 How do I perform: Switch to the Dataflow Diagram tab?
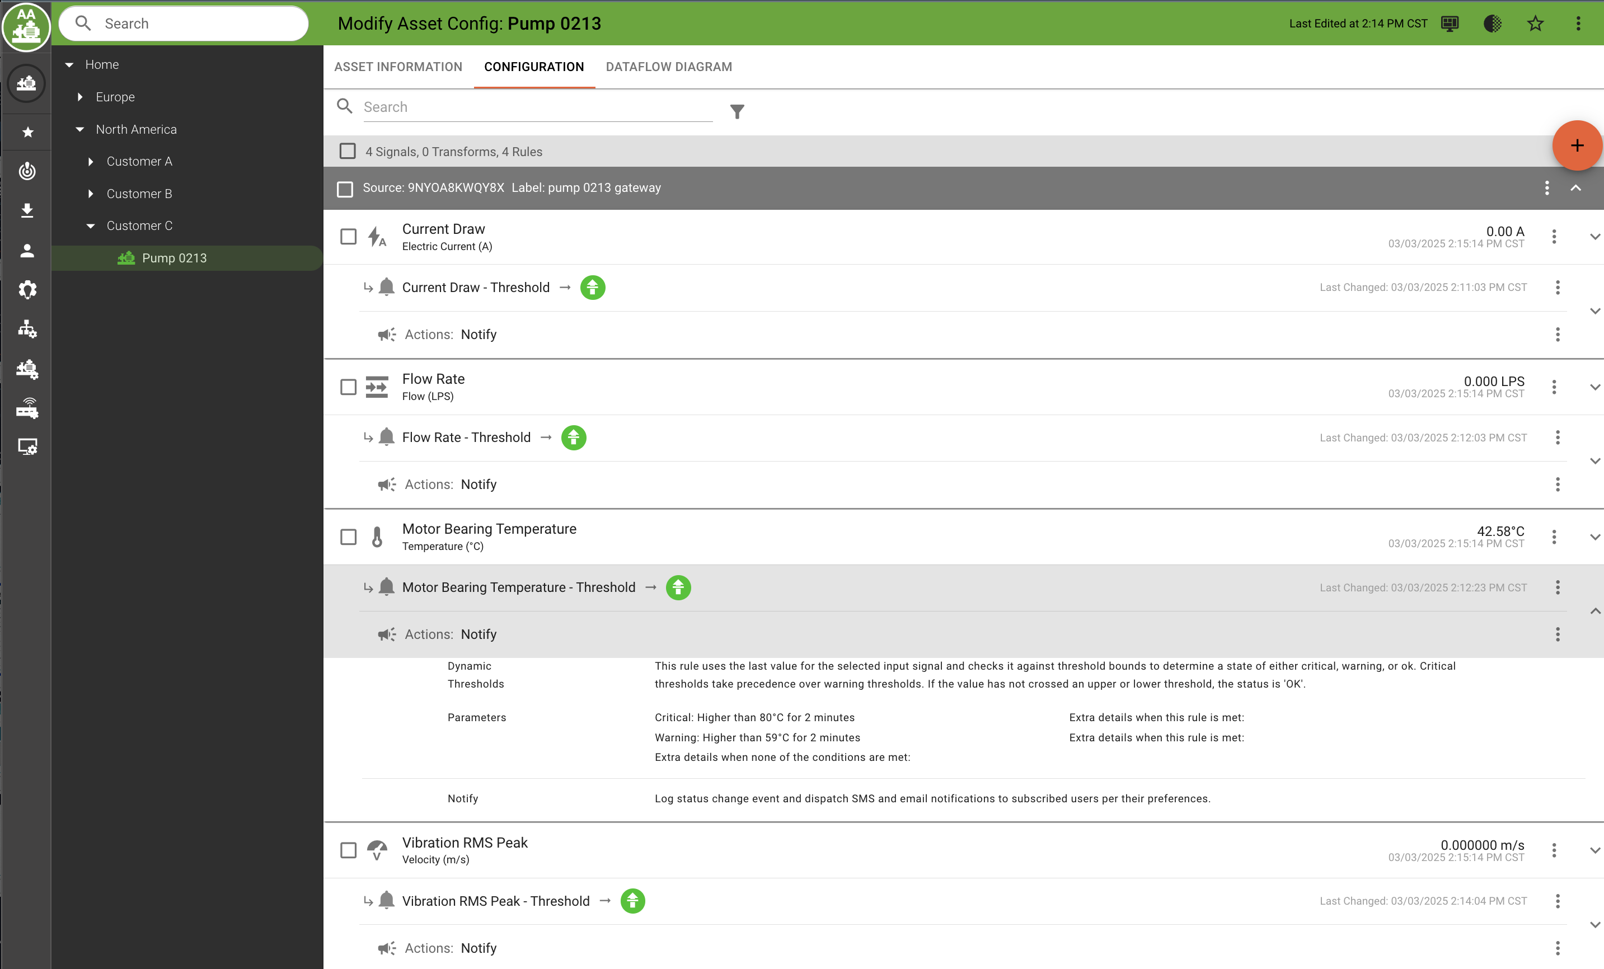tap(669, 67)
